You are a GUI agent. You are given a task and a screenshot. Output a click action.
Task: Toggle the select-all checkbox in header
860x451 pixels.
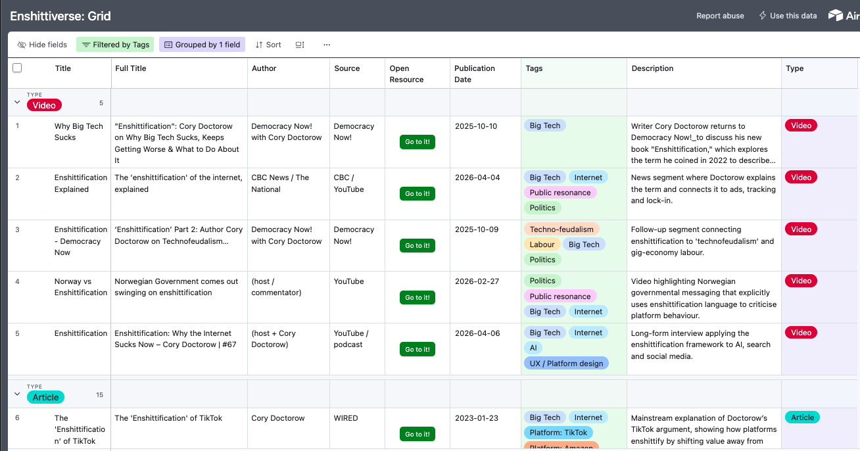(x=17, y=68)
